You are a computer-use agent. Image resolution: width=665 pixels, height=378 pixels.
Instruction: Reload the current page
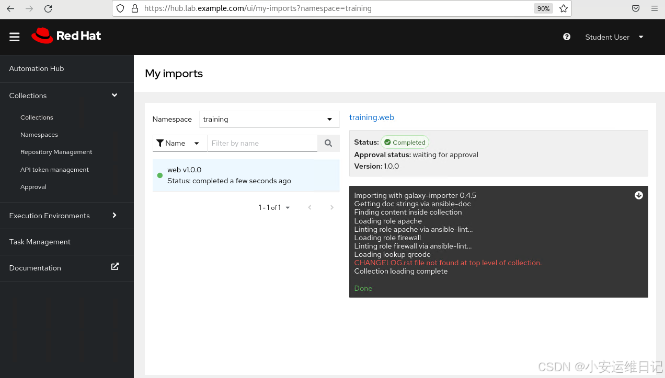tap(48, 8)
